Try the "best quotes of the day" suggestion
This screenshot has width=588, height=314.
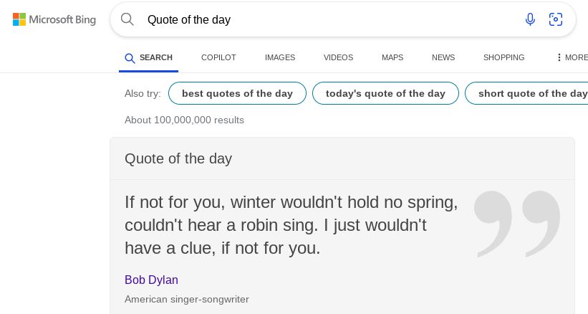coord(237,93)
